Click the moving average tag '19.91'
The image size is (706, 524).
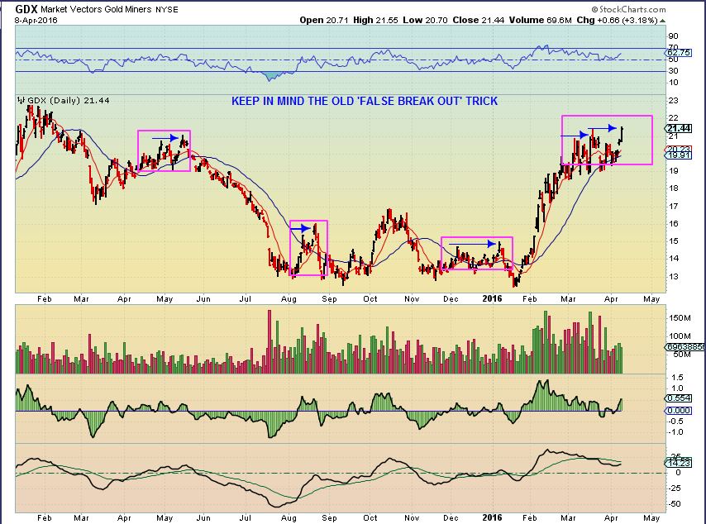(678, 155)
